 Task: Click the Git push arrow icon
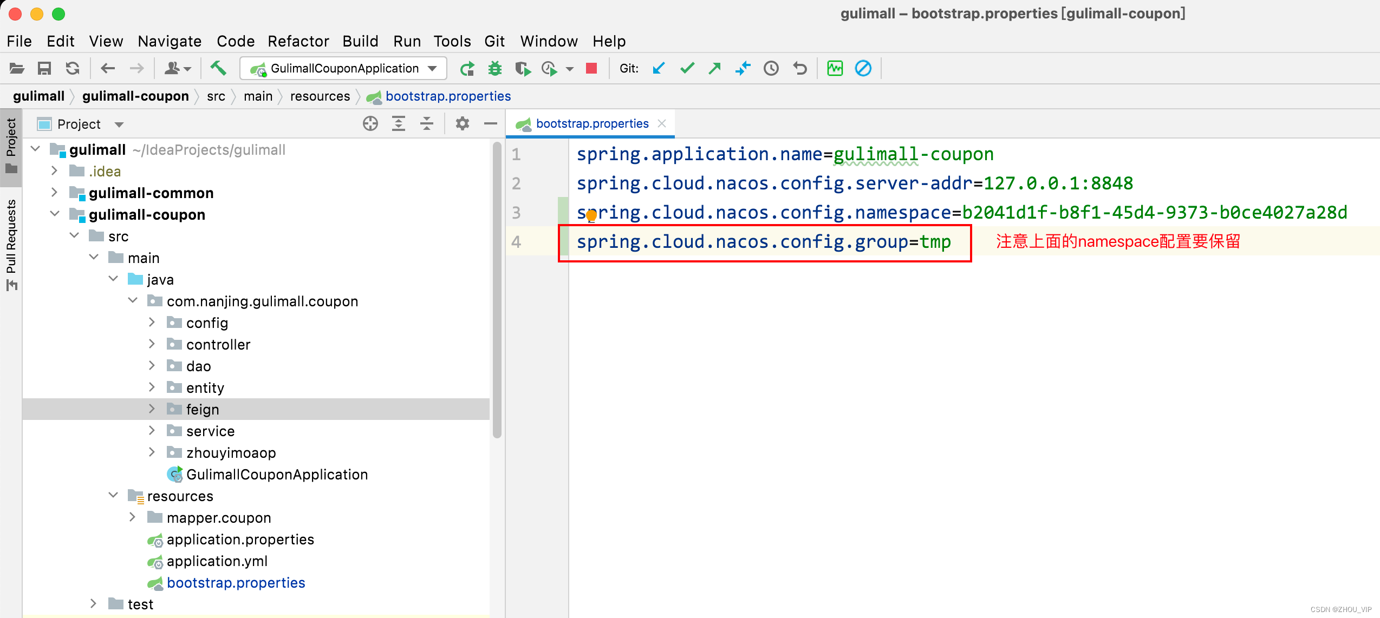(715, 68)
